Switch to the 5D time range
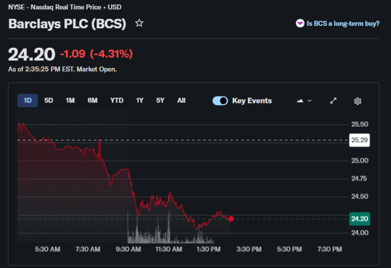The height and width of the screenshot is (268, 391). 49,100
